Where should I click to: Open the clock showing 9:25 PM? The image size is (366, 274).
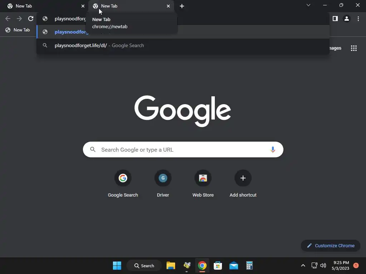point(341,265)
